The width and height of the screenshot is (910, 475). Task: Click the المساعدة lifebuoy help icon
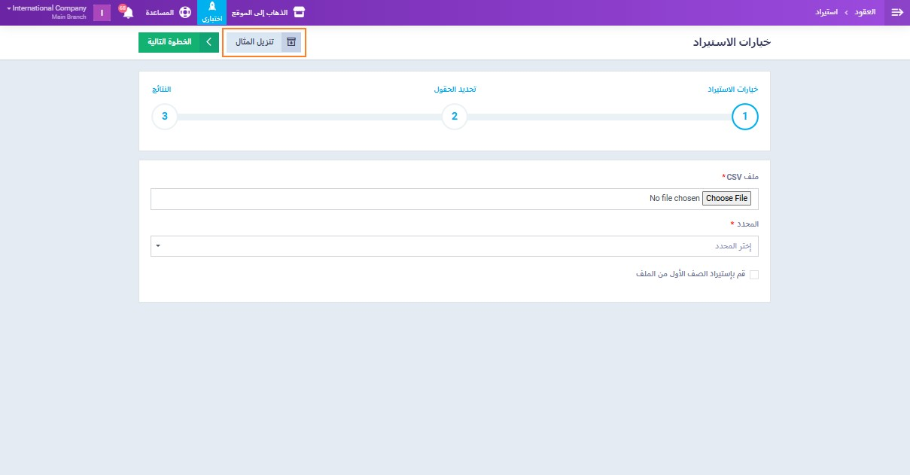[185, 13]
